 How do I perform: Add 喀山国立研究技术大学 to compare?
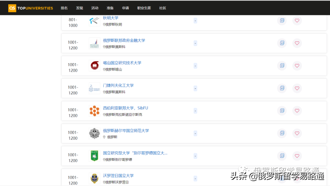282,66
